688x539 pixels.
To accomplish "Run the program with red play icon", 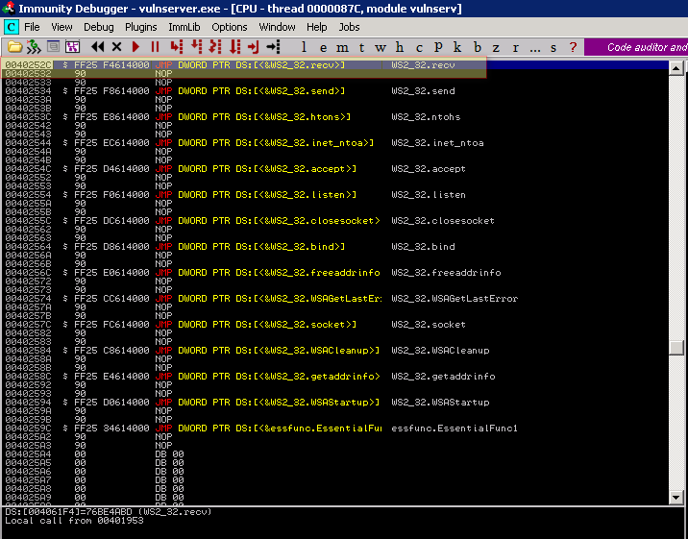I will 135,47.
